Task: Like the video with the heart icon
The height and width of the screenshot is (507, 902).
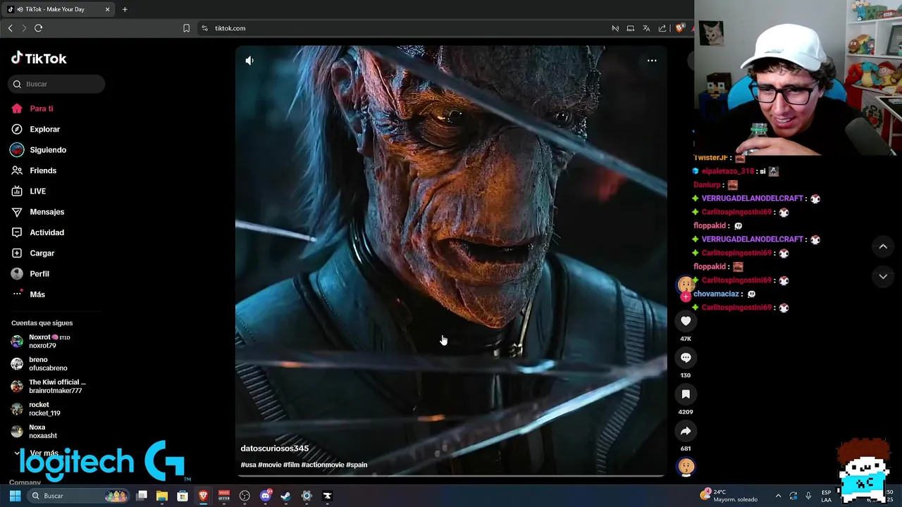Action: (x=686, y=321)
